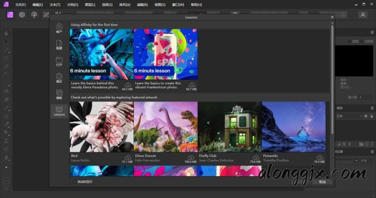
Task: Download the Dinos Donuts sample via cloud icon
Action: 192,158
